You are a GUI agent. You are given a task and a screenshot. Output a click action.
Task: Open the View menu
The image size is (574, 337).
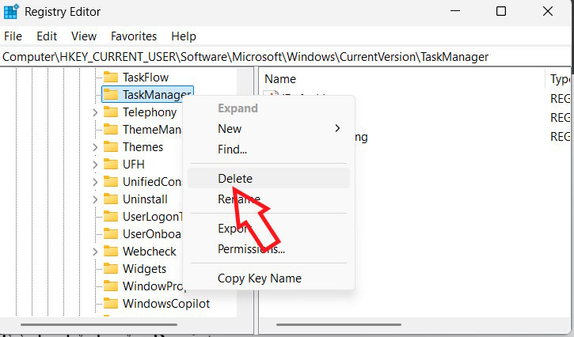point(83,36)
